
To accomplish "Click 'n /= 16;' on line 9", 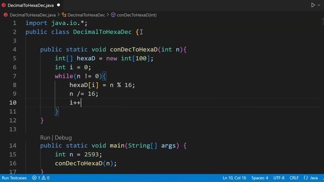I will [84, 94].
